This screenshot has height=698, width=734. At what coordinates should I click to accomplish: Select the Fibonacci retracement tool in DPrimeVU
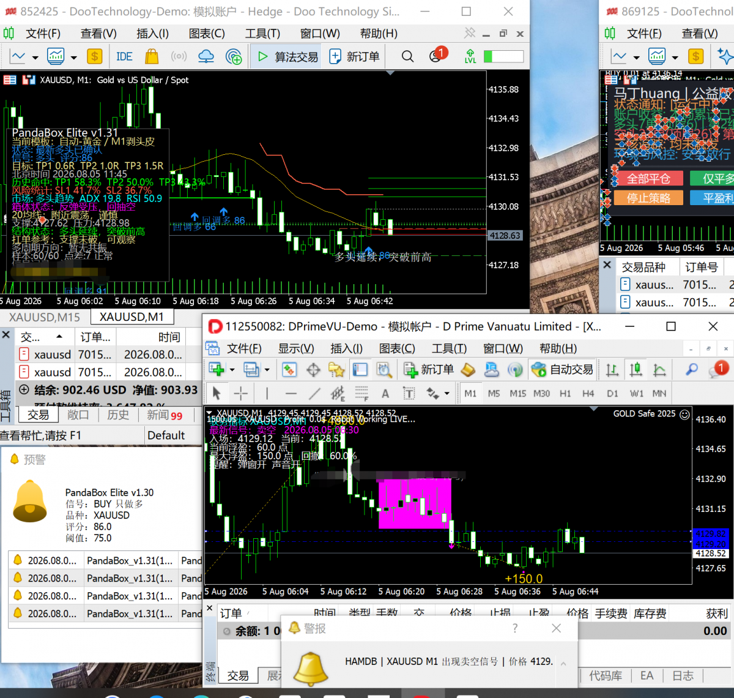361,393
